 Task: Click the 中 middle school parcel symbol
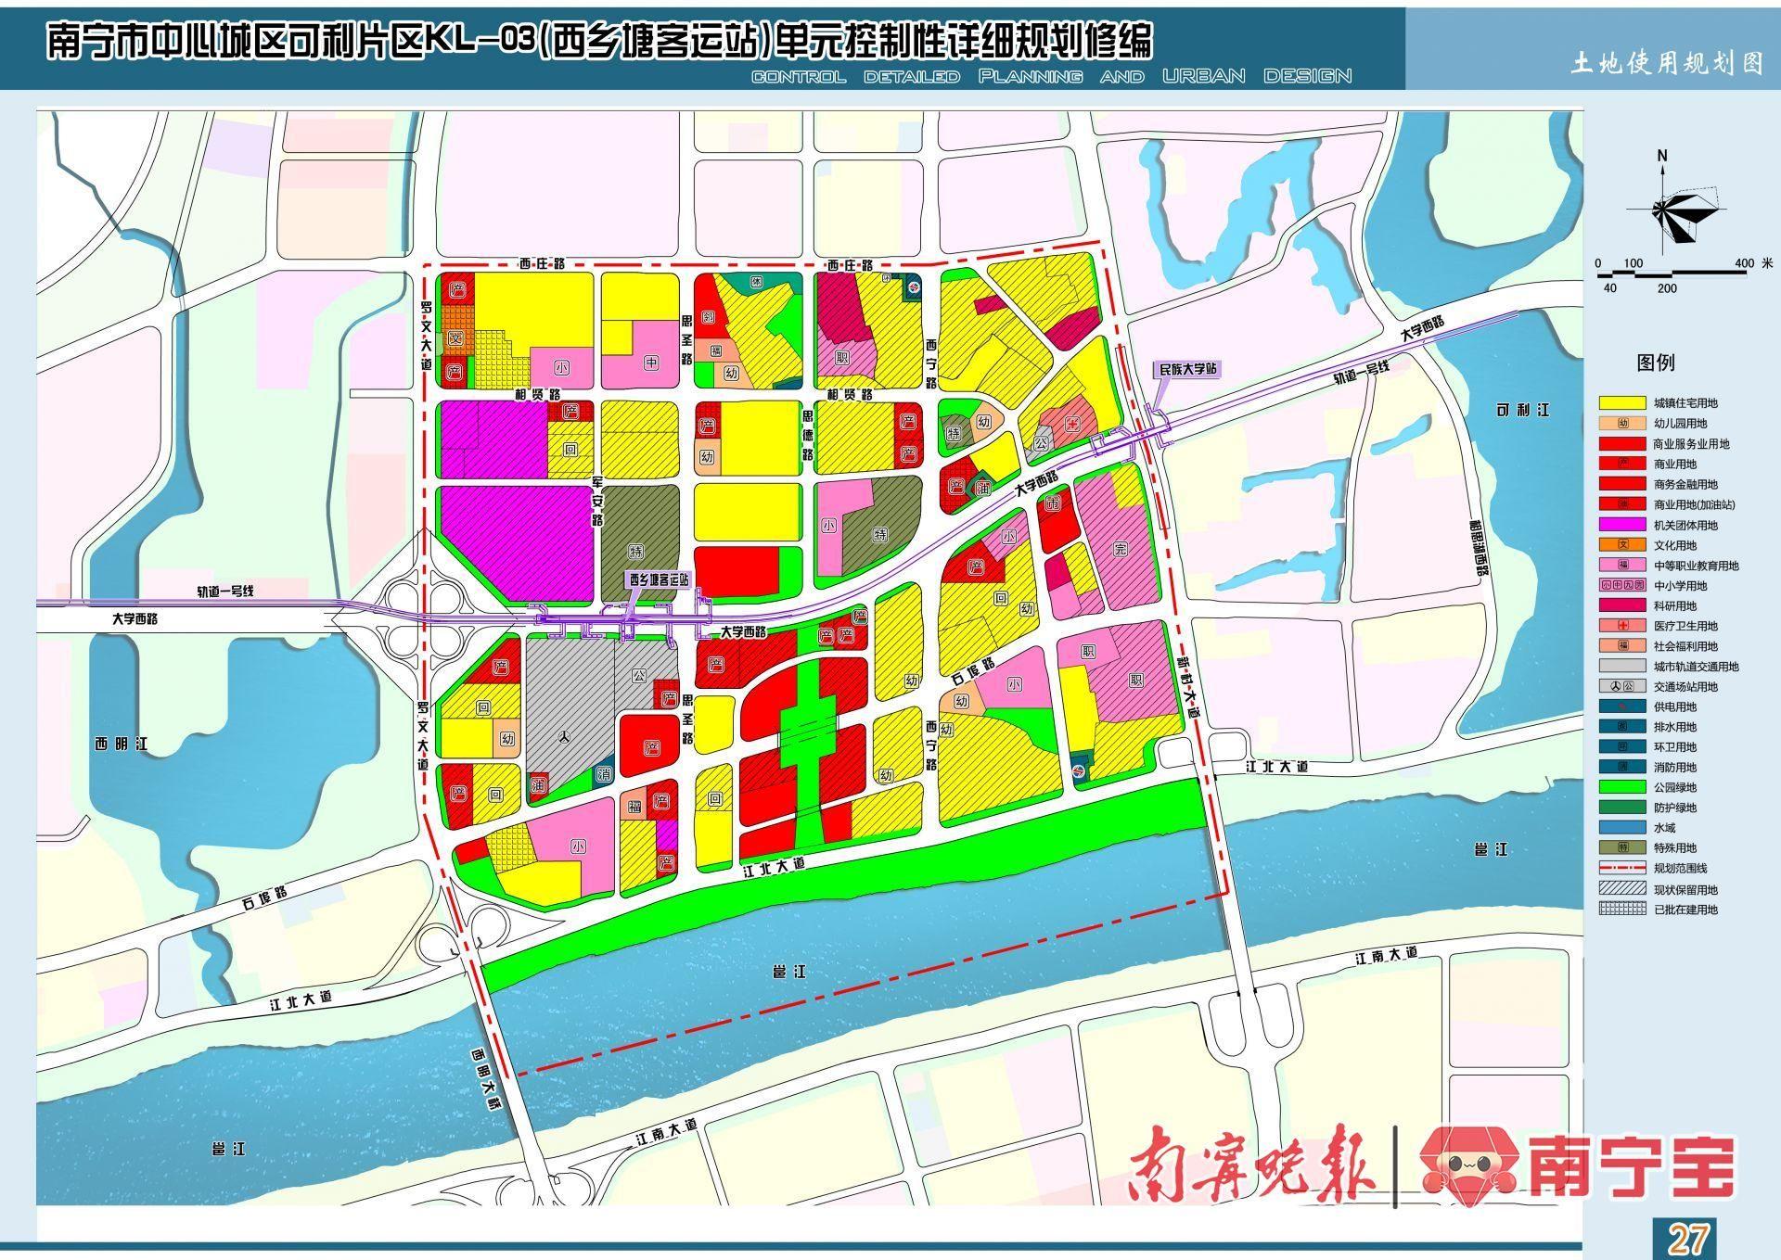[652, 363]
